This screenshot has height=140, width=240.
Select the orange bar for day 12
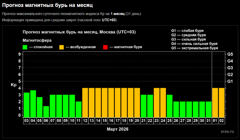(85, 102)
